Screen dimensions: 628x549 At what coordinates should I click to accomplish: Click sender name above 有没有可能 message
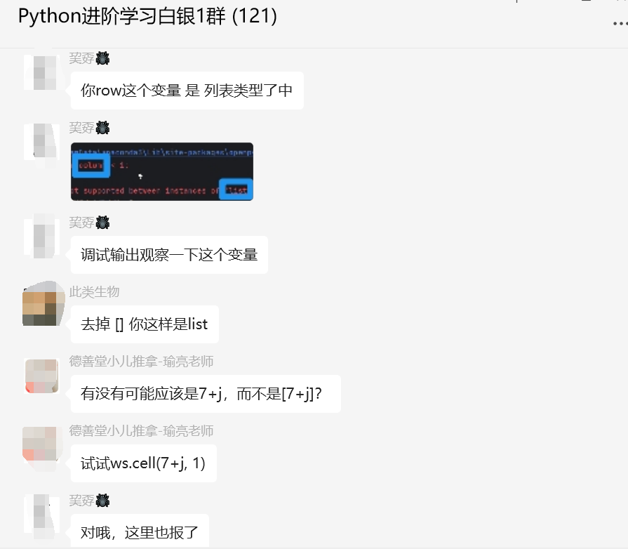click(x=141, y=361)
